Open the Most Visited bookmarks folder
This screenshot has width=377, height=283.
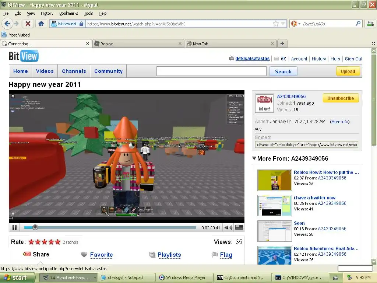(x=15, y=35)
